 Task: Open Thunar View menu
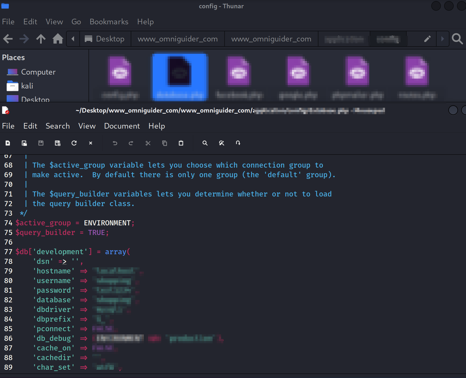pyautogui.click(x=54, y=22)
